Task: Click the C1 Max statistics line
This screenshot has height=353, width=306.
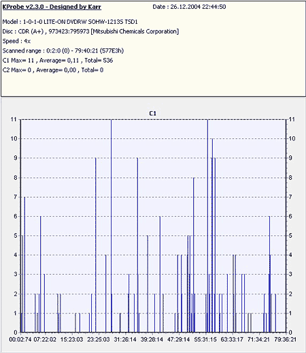Action: click(58, 61)
